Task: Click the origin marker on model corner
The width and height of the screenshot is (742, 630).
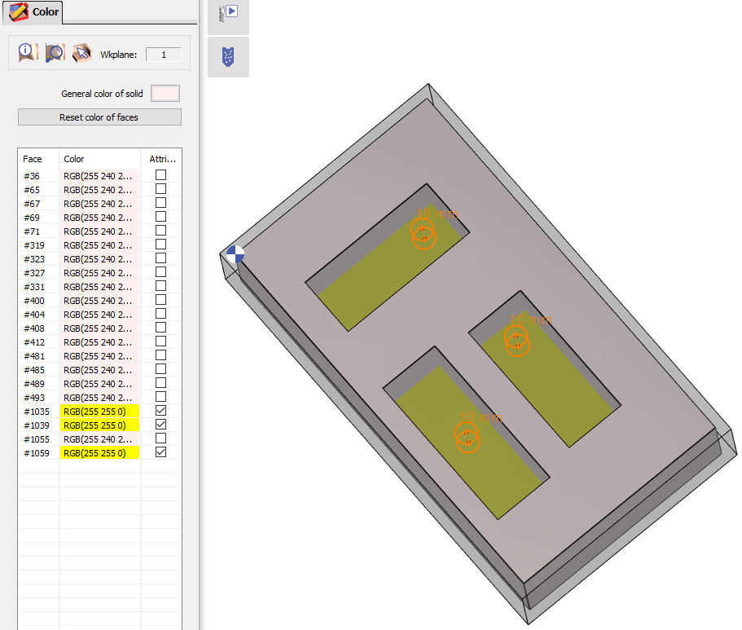Action: tap(235, 254)
